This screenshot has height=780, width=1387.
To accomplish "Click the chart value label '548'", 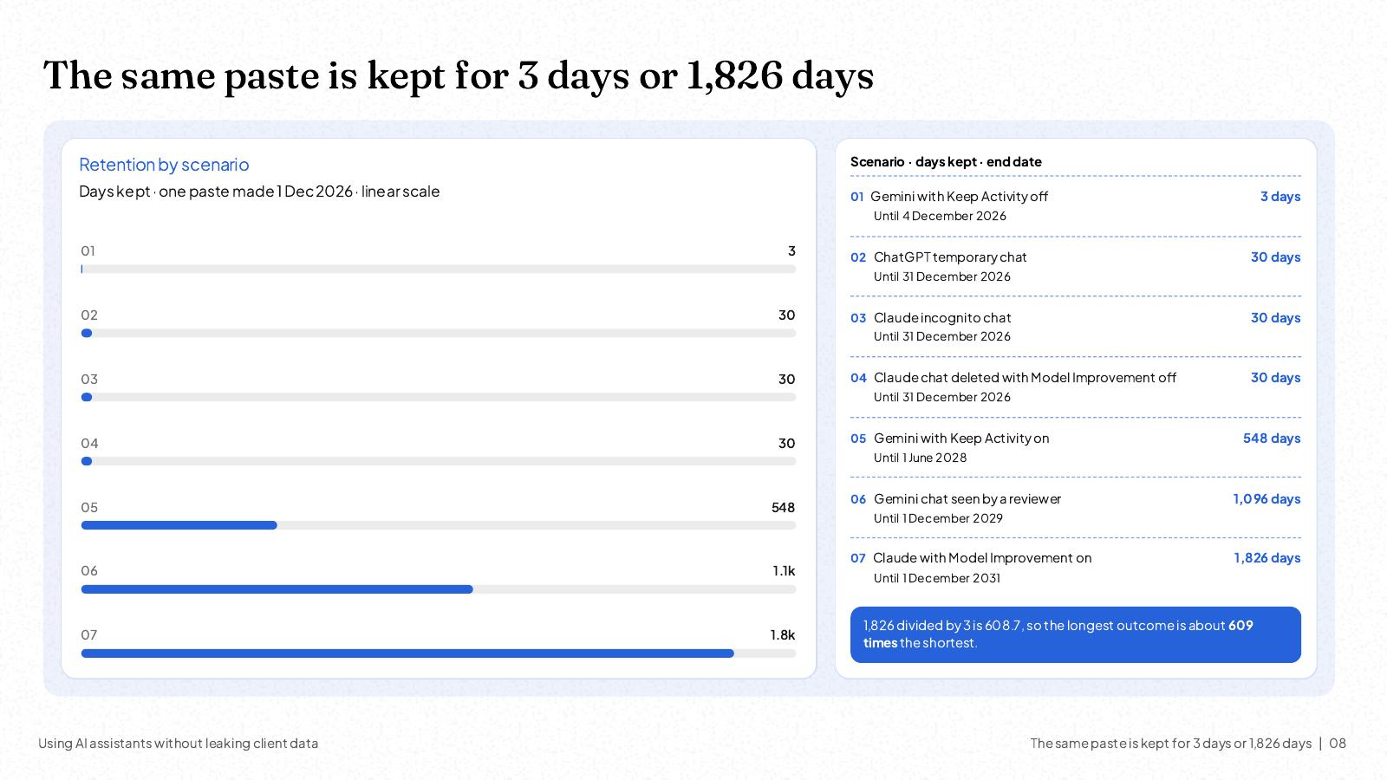I will tap(783, 507).
